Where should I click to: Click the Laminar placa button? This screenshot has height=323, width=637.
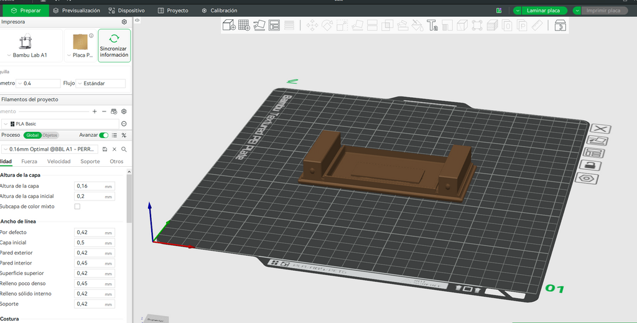pos(543,11)
